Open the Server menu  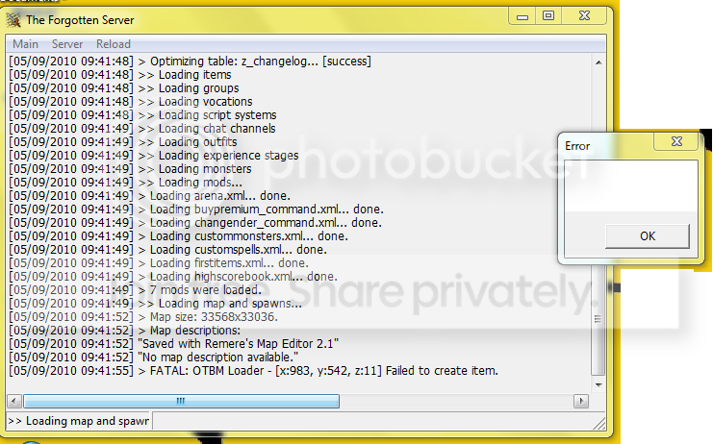click(67, 44)
